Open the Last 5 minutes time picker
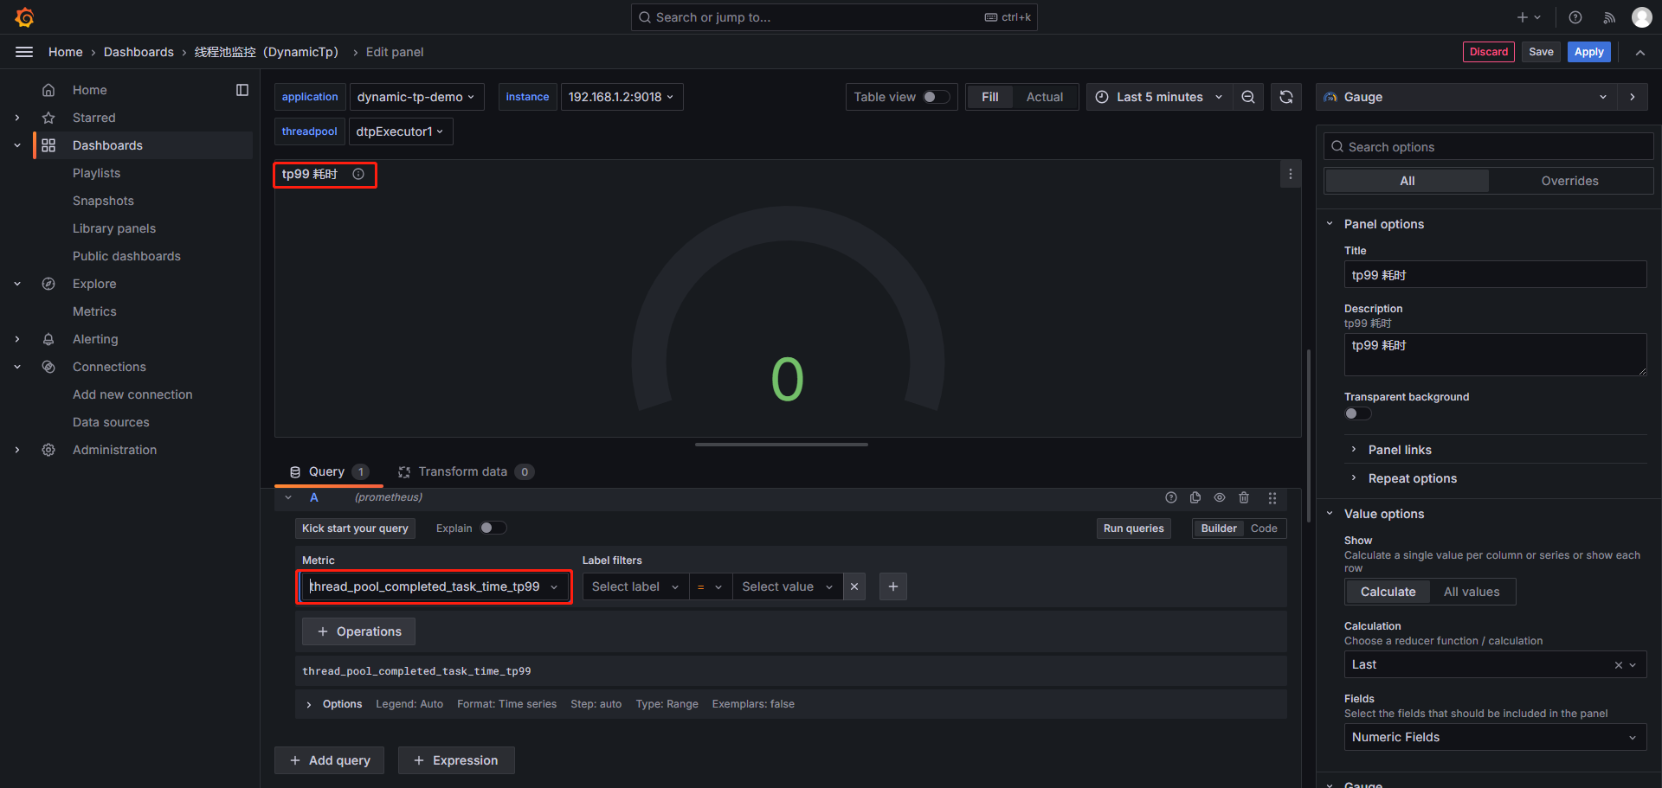The width and height of the screenshot is (1662, 788). coord(1158,97)
